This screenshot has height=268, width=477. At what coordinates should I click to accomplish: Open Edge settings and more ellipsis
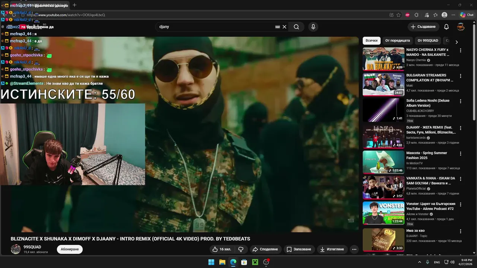(x=453, y=15)
